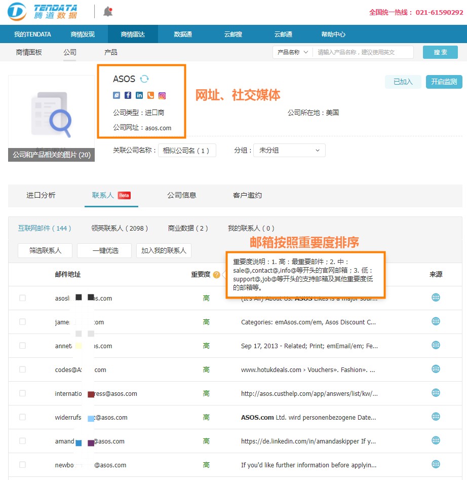Tick checkbox for james email row
This screenshot has width=467, height=480.
tap(22, 322)
